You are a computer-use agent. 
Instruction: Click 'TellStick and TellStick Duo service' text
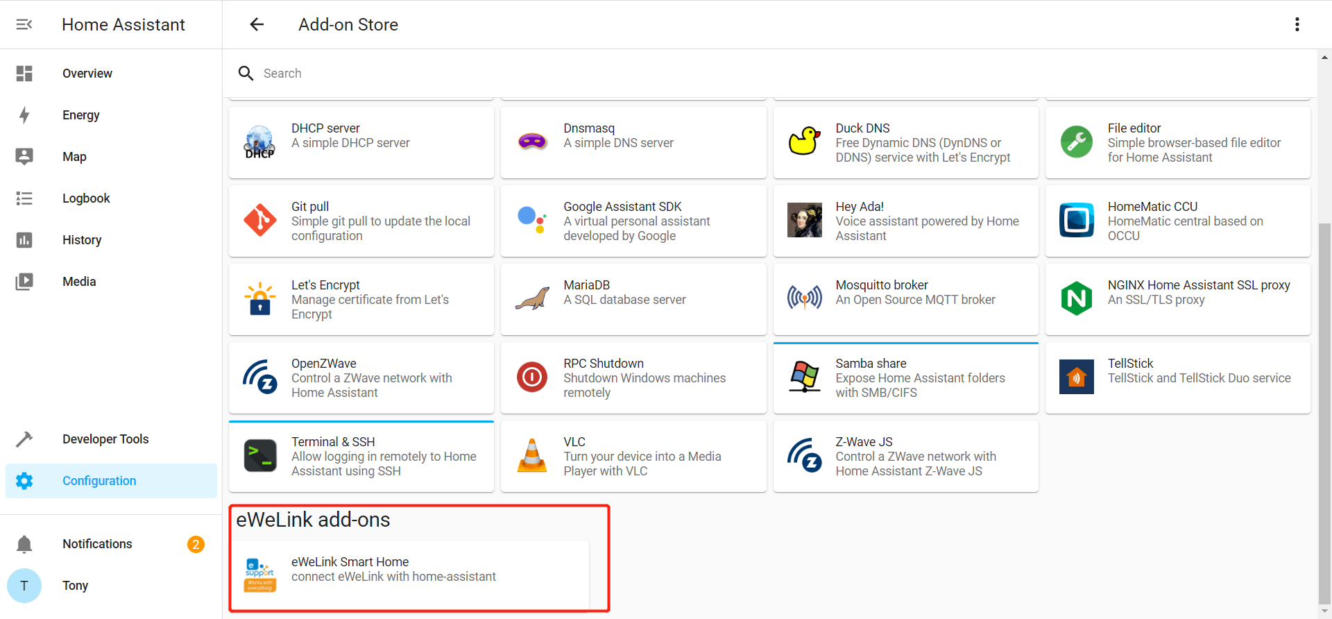pyautogui.click(x=1199, y=378)
